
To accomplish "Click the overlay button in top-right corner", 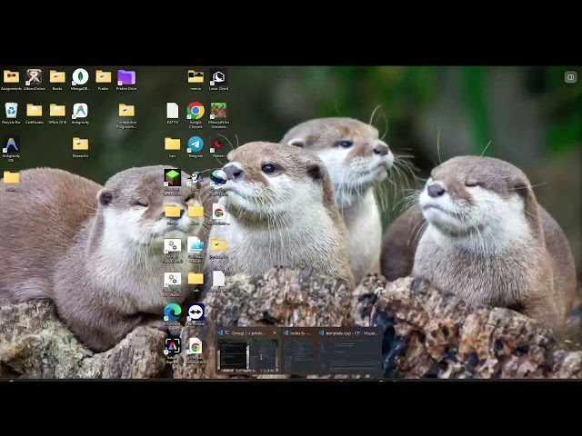I will coord(570,77).
